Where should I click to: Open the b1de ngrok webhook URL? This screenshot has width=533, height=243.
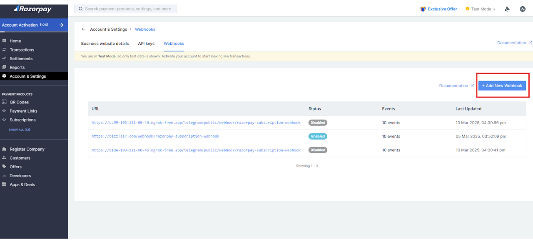196,150
